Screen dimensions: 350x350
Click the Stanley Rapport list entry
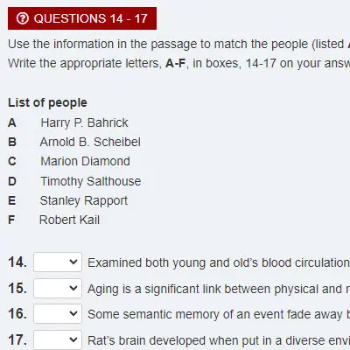[84, 200]
